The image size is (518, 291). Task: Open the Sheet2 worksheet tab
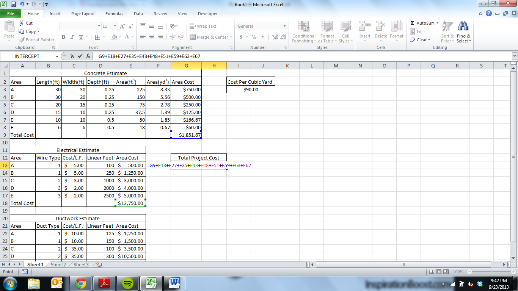coord(58,264)
